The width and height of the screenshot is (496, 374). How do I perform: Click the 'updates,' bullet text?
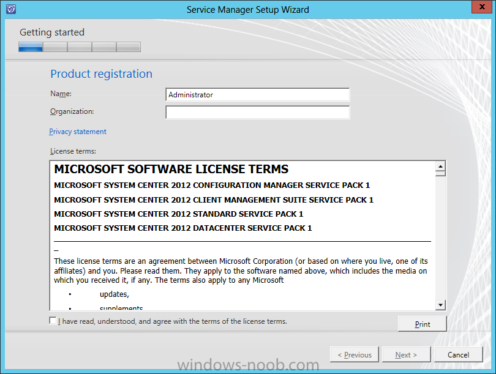pos(115,294)
